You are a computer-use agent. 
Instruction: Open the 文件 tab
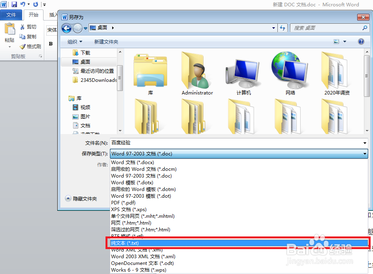(11, 15)
